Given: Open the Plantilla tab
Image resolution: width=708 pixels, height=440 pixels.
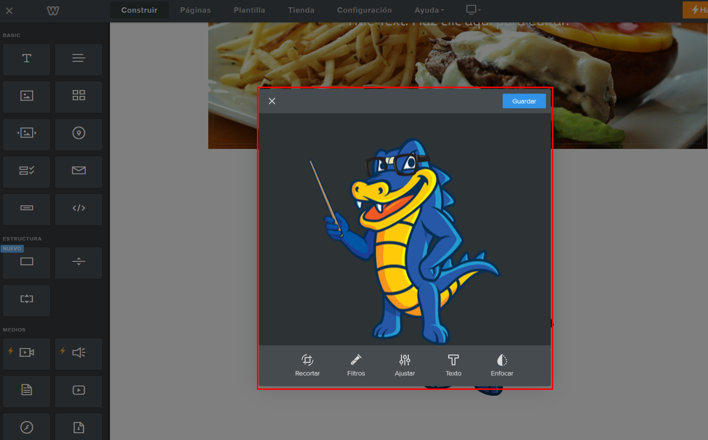Looking at the screenshot, I should pyautogui.click(x=249, y=10).
